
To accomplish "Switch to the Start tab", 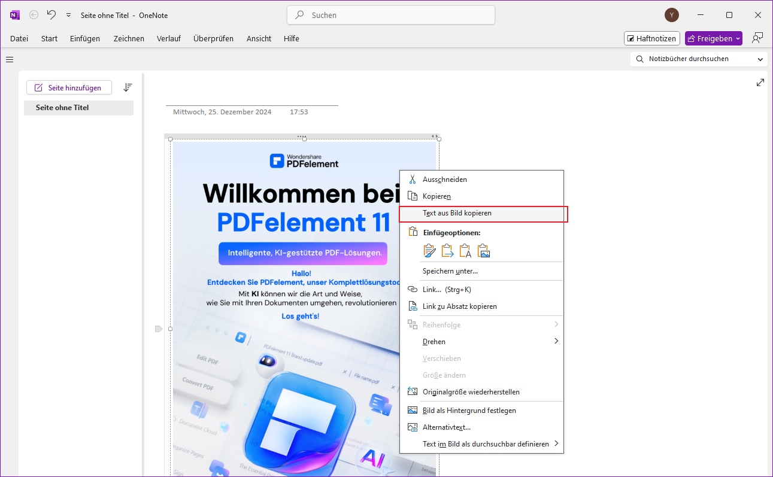I will (x=49, y=38).
